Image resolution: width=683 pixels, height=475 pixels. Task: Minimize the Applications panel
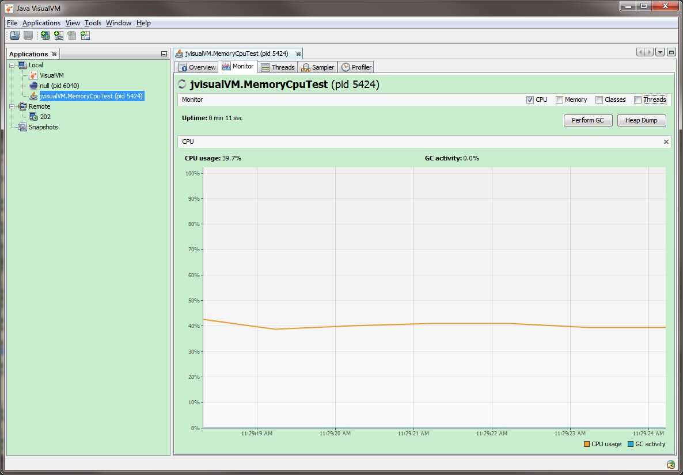pos(164,54)
